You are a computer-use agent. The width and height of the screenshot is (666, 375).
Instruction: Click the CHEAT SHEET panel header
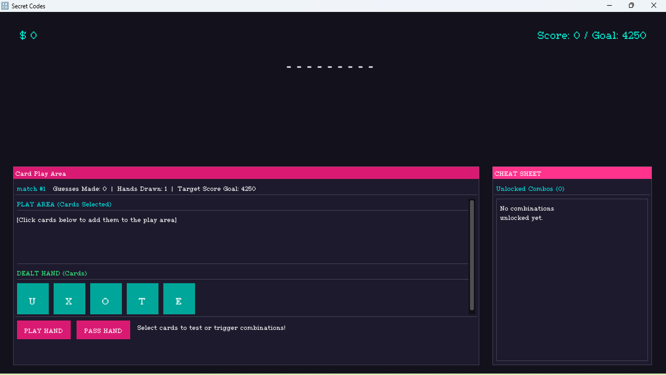click(572, 173)
